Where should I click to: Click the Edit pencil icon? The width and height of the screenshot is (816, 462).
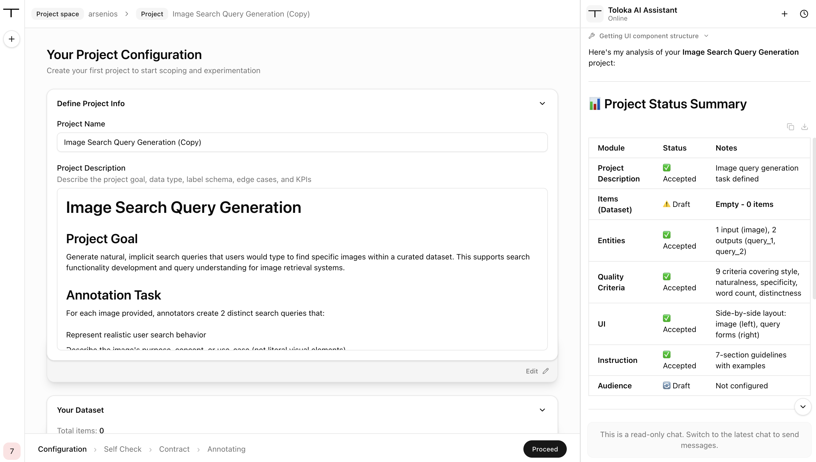tap(546, 371)
